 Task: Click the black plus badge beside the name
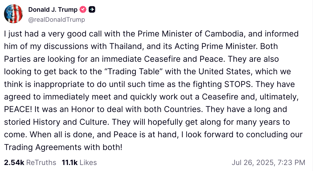(92, 10)
